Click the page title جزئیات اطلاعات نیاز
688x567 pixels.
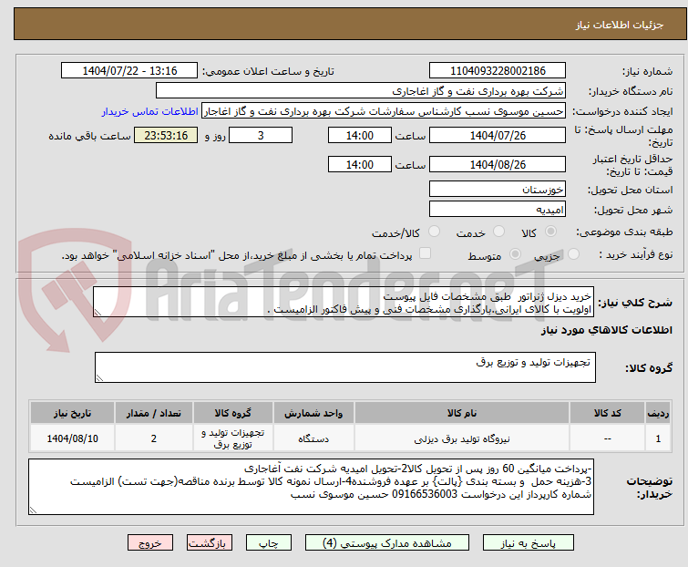[620, 25]
